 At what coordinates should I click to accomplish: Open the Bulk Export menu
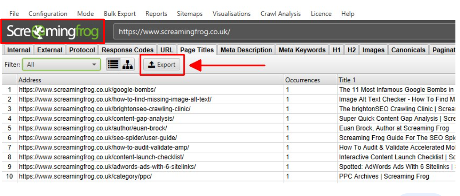pyautogui.click(x=120, y=14)
